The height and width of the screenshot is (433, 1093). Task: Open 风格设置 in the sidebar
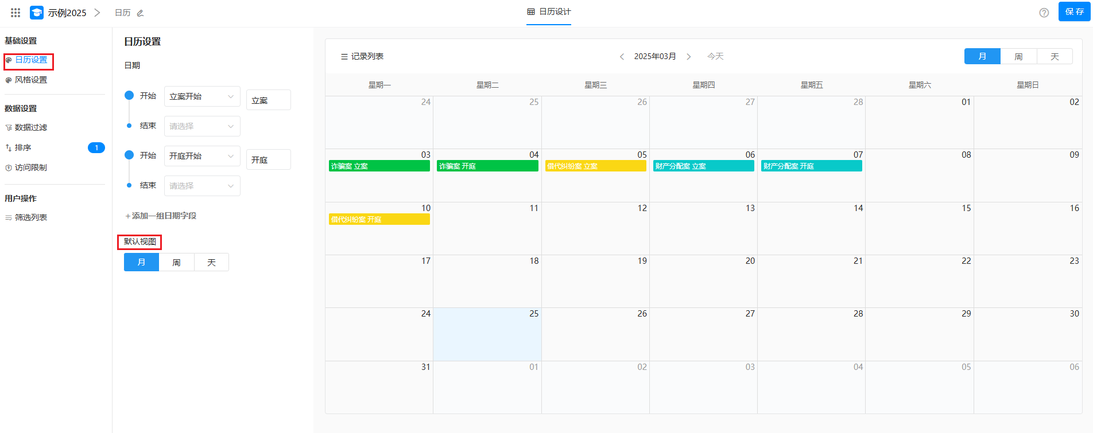click(31, 80)
